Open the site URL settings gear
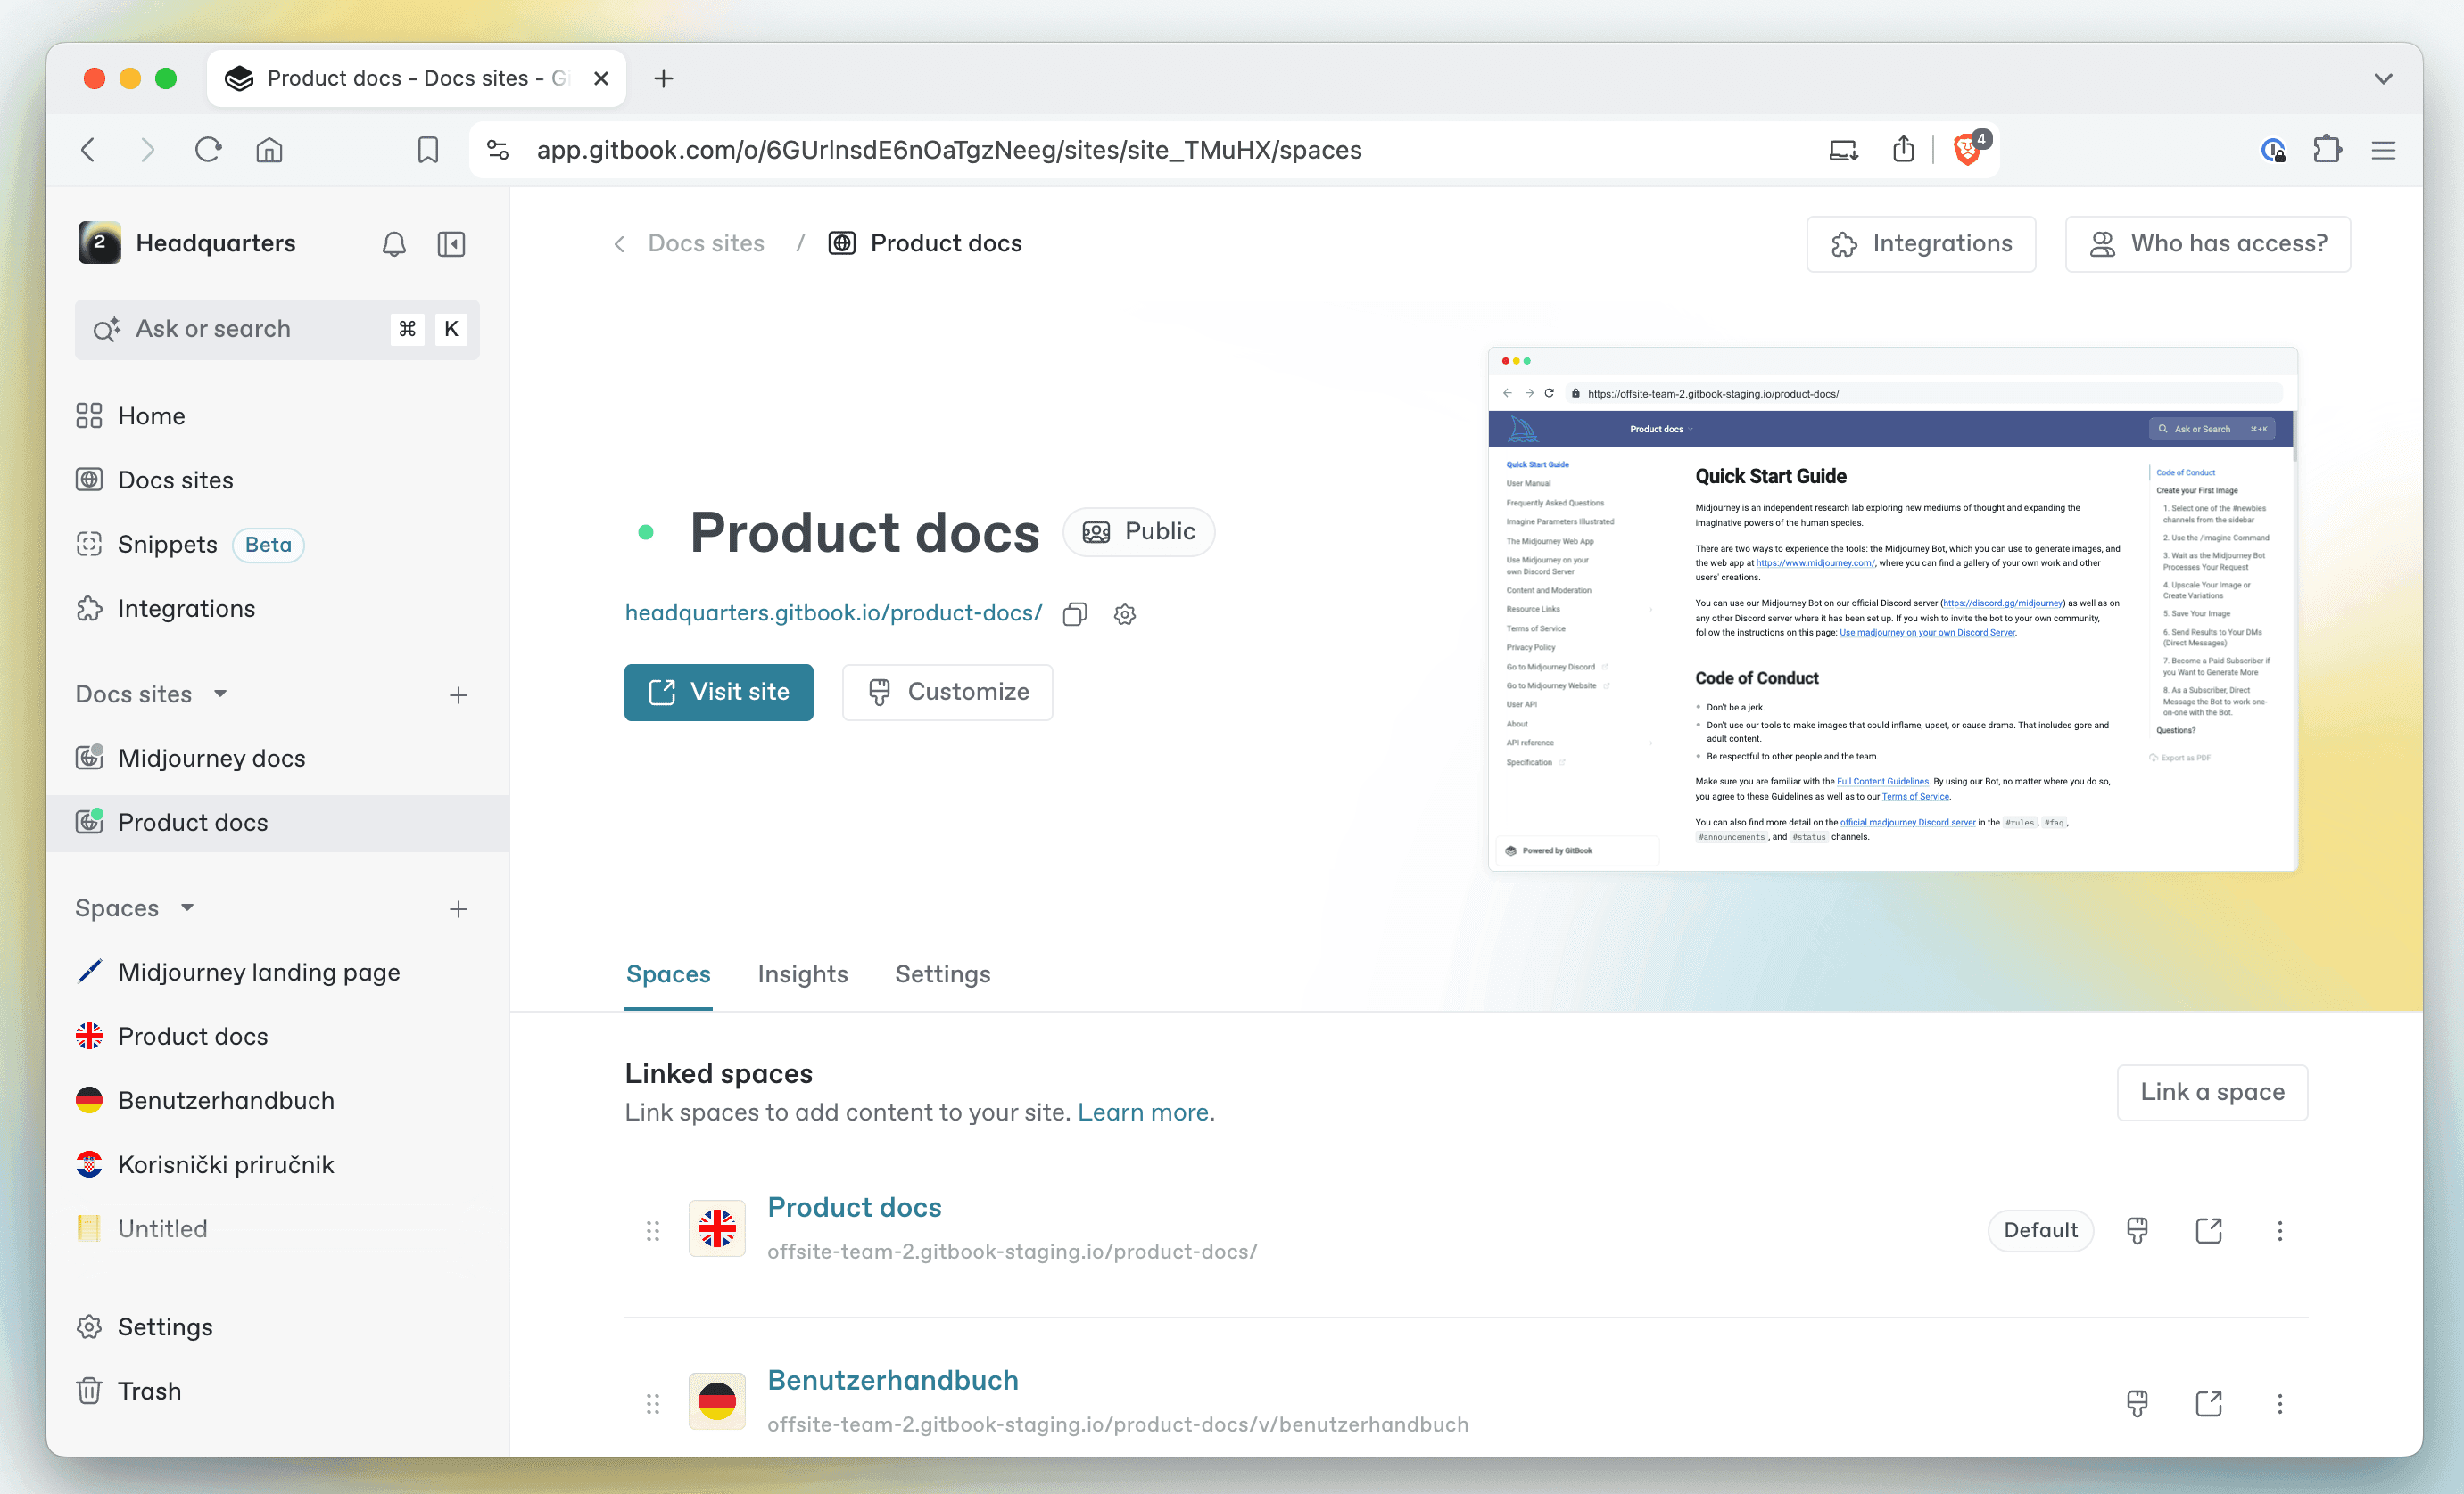This screenshot has width=2464, height=1494. [1125, 613]
